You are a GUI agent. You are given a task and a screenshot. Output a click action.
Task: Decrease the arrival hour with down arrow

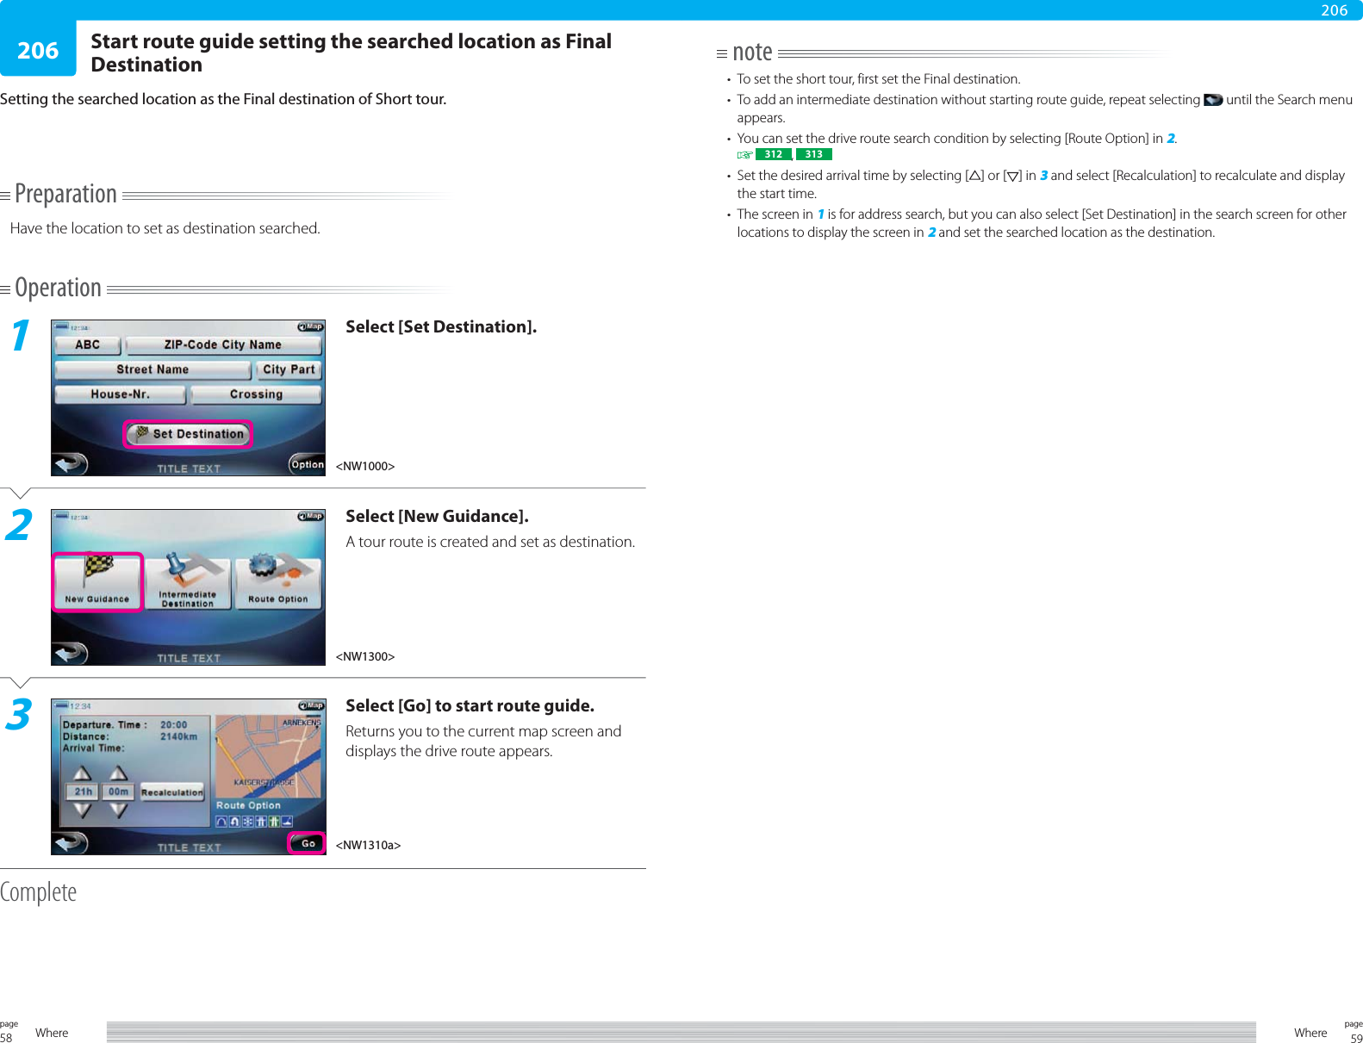(x=82, y=810)
